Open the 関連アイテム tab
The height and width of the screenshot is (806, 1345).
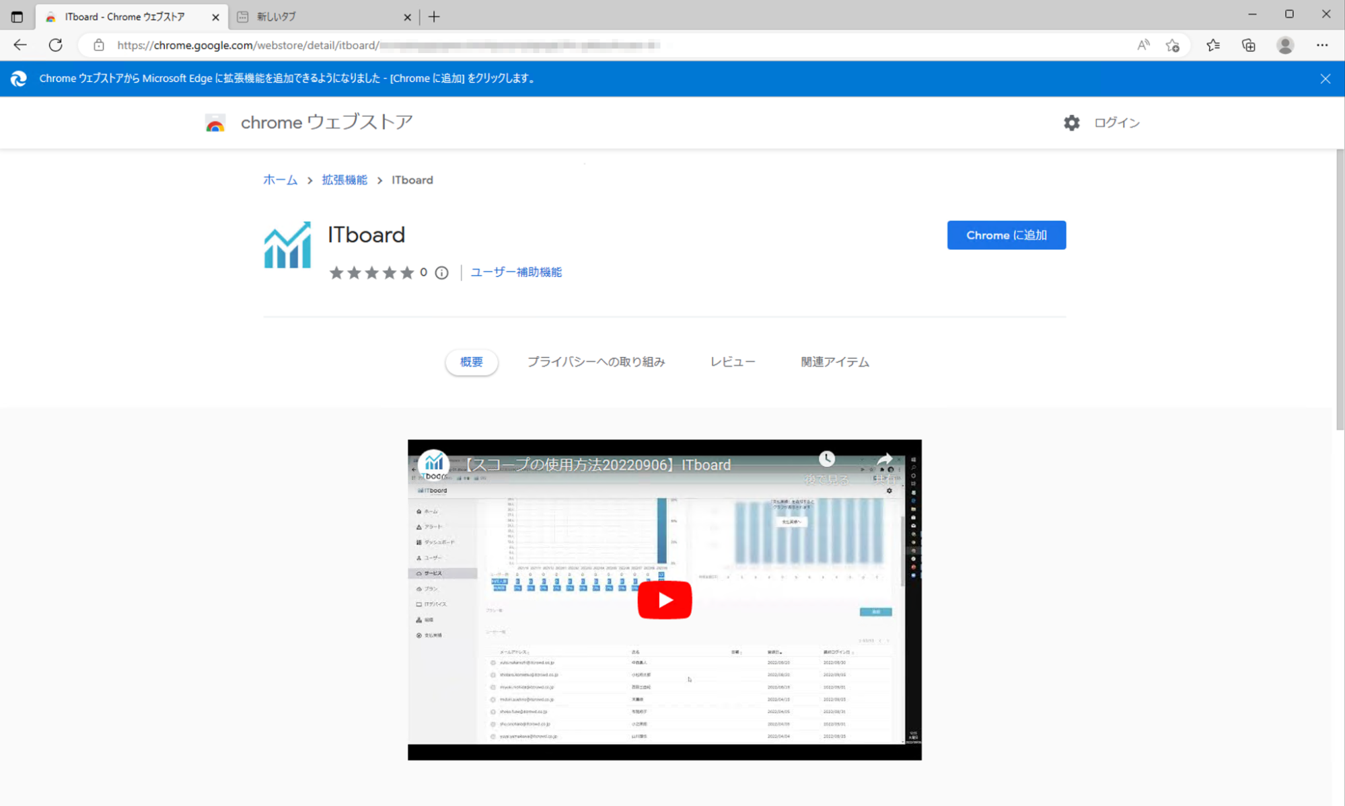click(834, 362)
